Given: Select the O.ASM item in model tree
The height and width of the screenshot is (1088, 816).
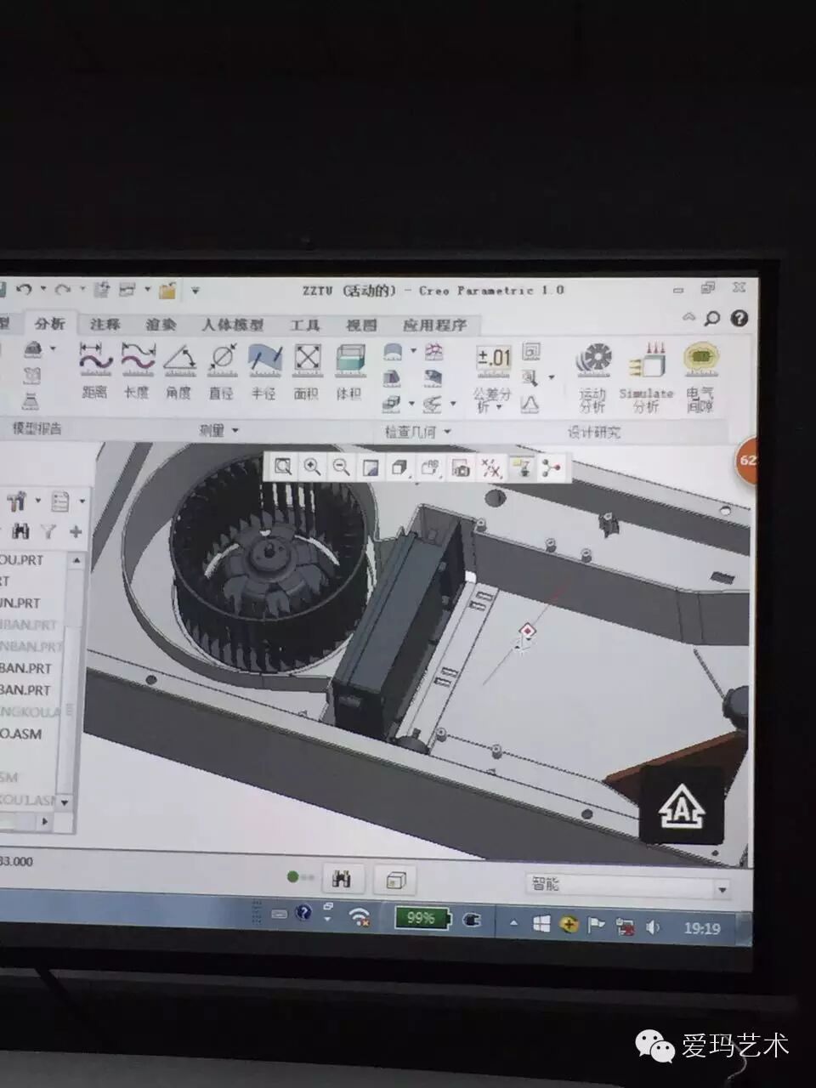Looking at the screenshot, I should tap(20, 734).
